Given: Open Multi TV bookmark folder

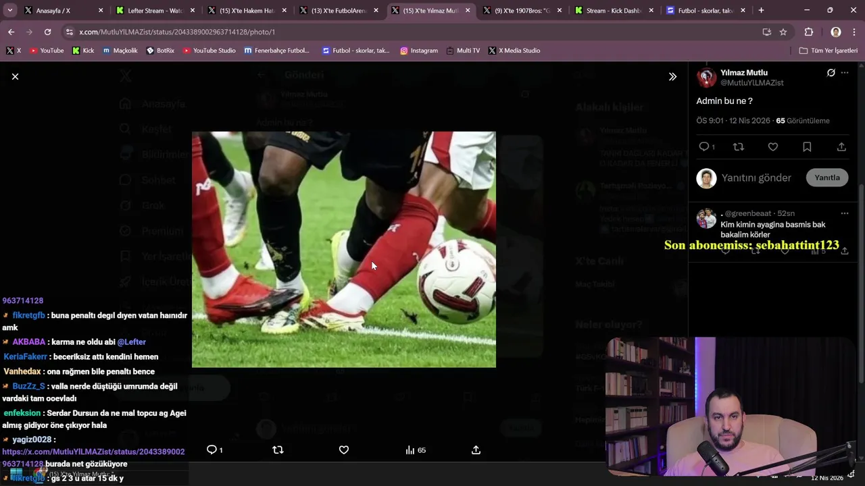Looking at the screenshot, I should pos(463,51).
